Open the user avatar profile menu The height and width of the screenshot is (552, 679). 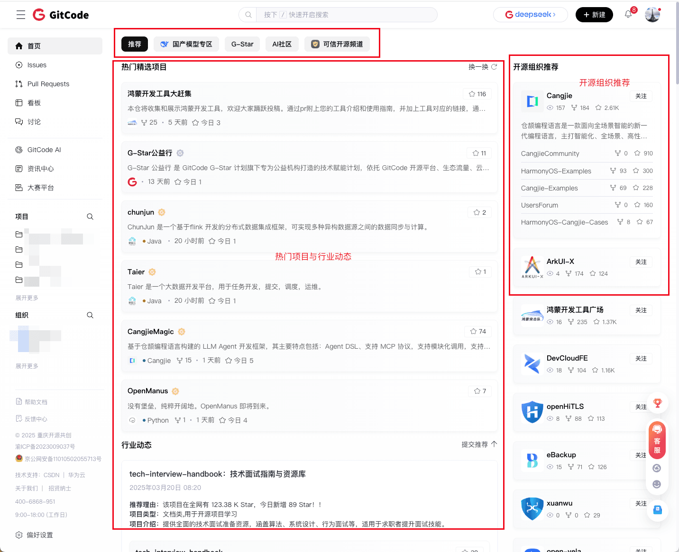(652, 15)
